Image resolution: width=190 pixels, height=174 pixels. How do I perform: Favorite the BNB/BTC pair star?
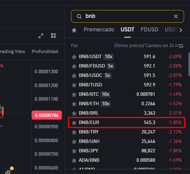coord(74,95)
